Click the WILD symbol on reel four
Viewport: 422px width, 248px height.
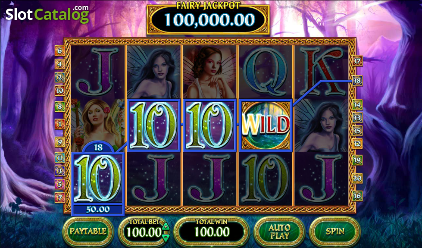pyautogui.click(x=266, y=125)
